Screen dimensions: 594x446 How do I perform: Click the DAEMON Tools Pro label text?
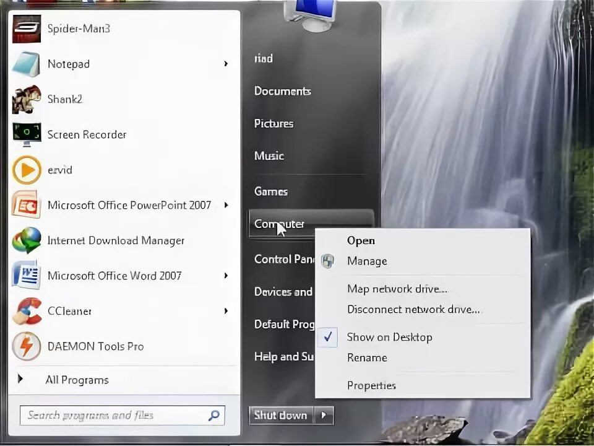coord(95,346)
